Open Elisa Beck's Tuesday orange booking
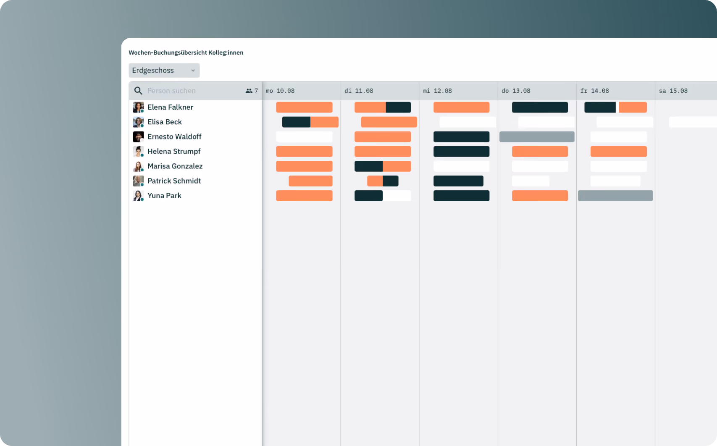 (389, 122)
